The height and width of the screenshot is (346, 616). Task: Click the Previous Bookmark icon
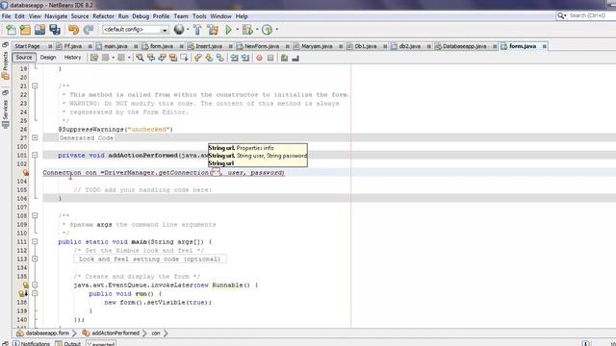[197, 58]
